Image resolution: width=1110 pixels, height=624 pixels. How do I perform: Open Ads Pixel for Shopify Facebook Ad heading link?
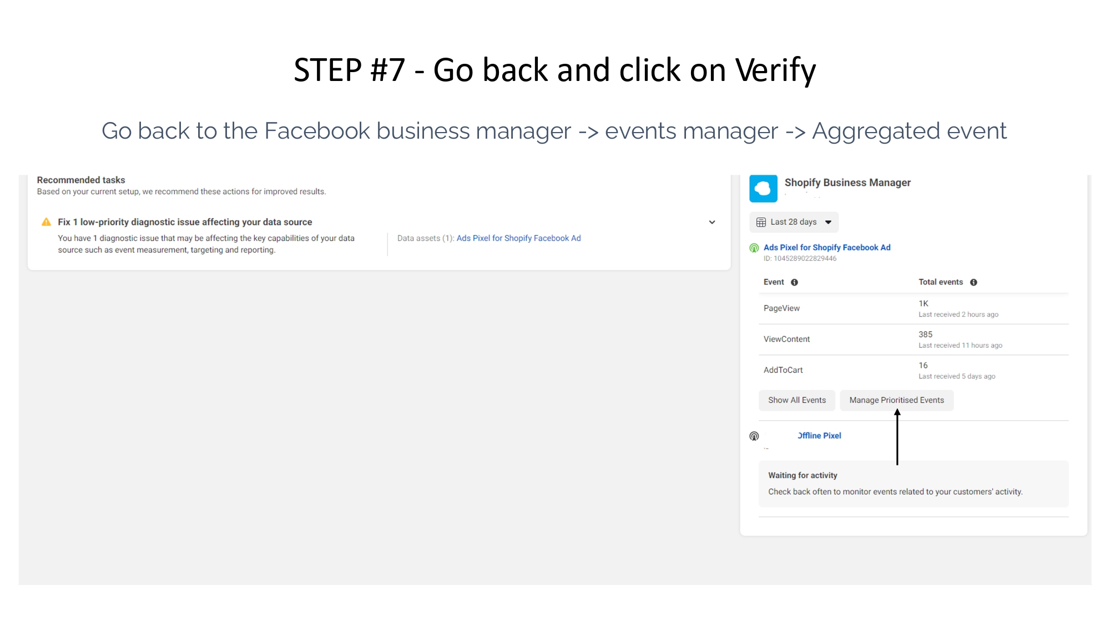click(827, 247)
